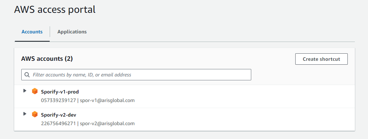
Task: Select the Accounts tab
Action: pos(32,32)
